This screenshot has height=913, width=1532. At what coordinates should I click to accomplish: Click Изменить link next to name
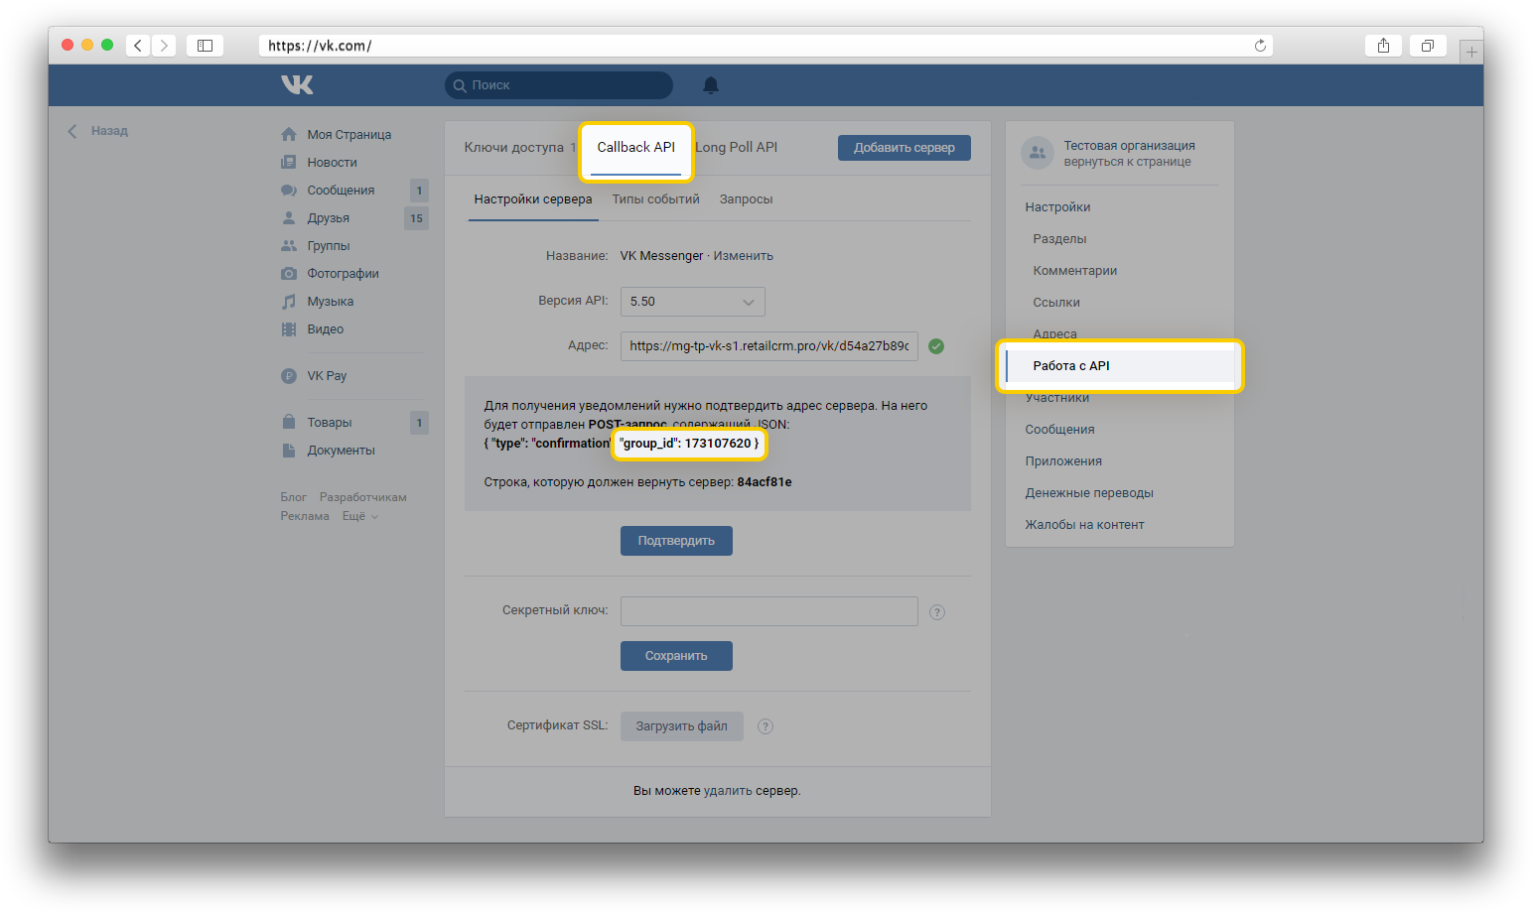(x=743, y=256)
